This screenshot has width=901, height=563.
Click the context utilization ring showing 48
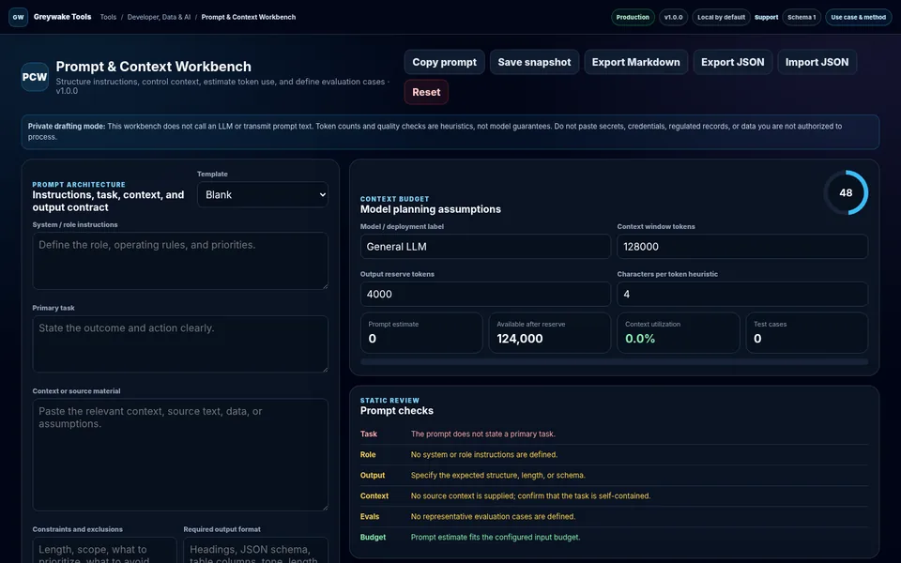click(x=846, y=192)
